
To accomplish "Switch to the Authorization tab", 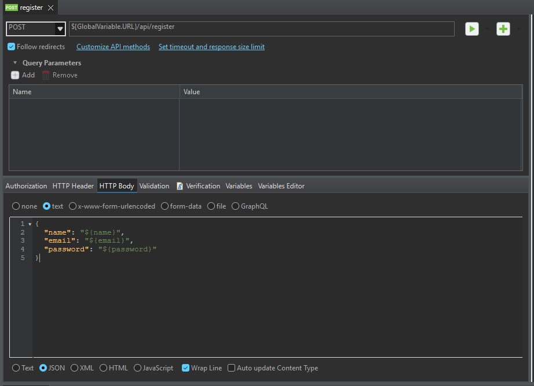I will [x=26, y=186].
